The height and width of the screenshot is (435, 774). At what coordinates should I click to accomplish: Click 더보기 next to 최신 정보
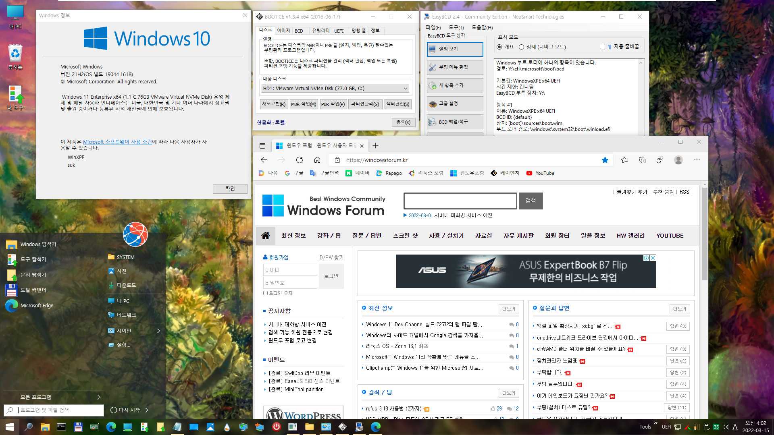coord(509,309)
